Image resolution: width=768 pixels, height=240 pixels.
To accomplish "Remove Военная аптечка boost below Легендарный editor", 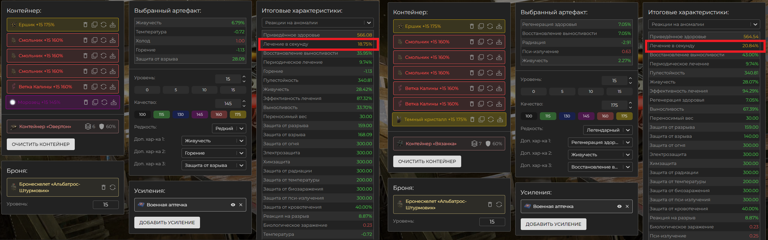I will tap(627, 206).
